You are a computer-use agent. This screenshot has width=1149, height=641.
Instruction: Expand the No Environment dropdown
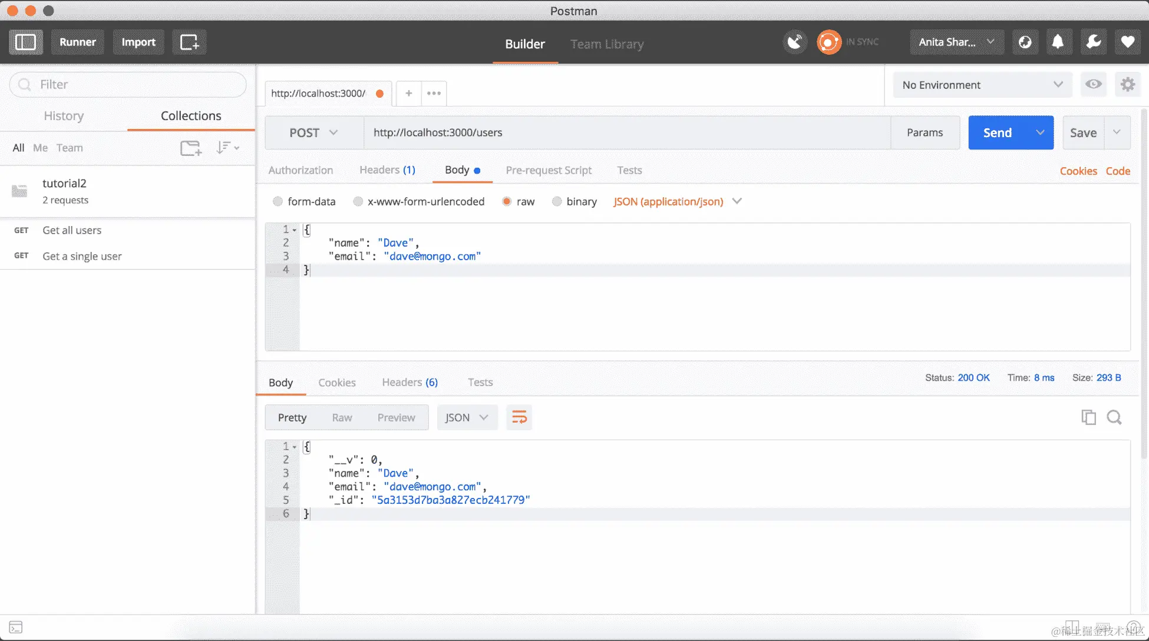[982, 85]
